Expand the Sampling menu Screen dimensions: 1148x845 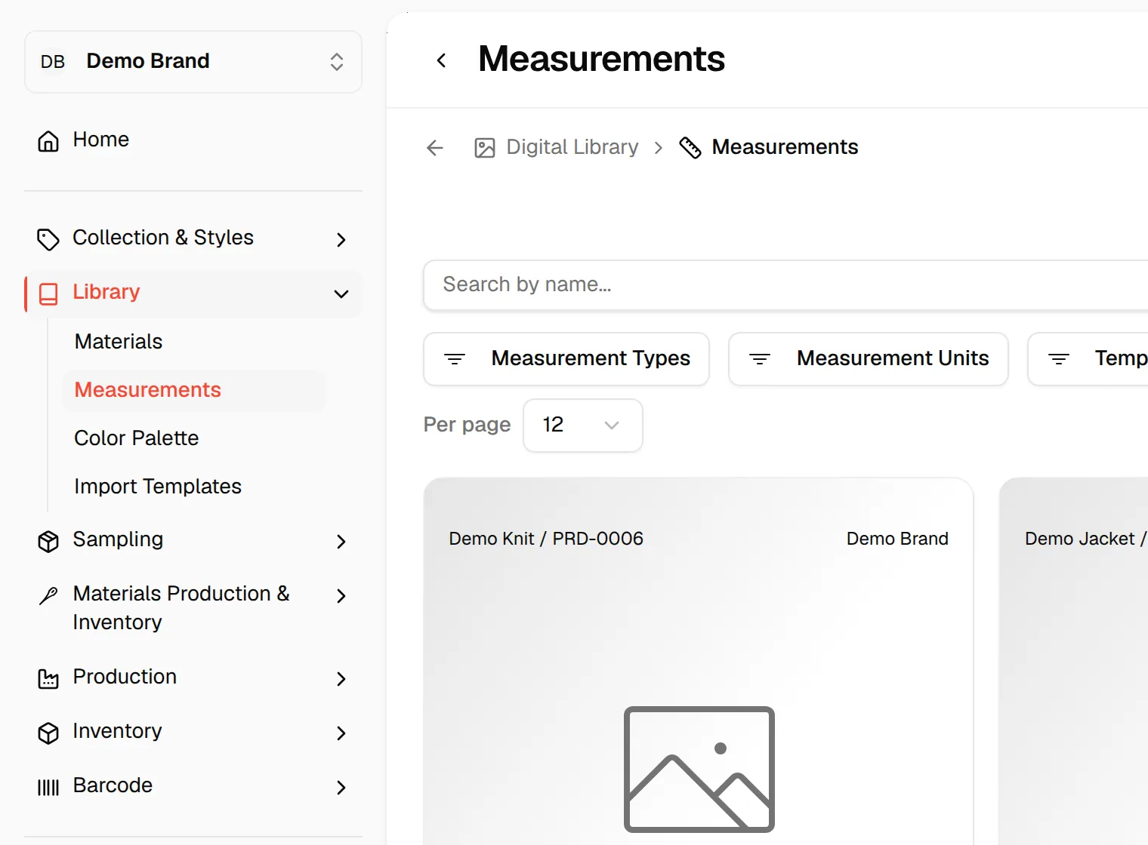click(x=341, y=541)
